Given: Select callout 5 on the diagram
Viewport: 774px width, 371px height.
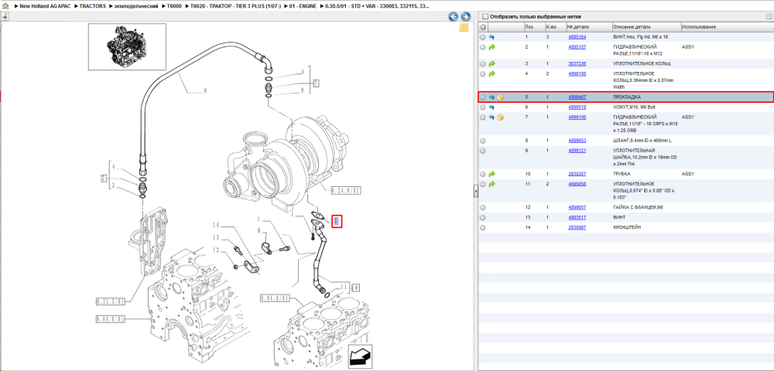Looking at the screenshot, I should (337, 221).
